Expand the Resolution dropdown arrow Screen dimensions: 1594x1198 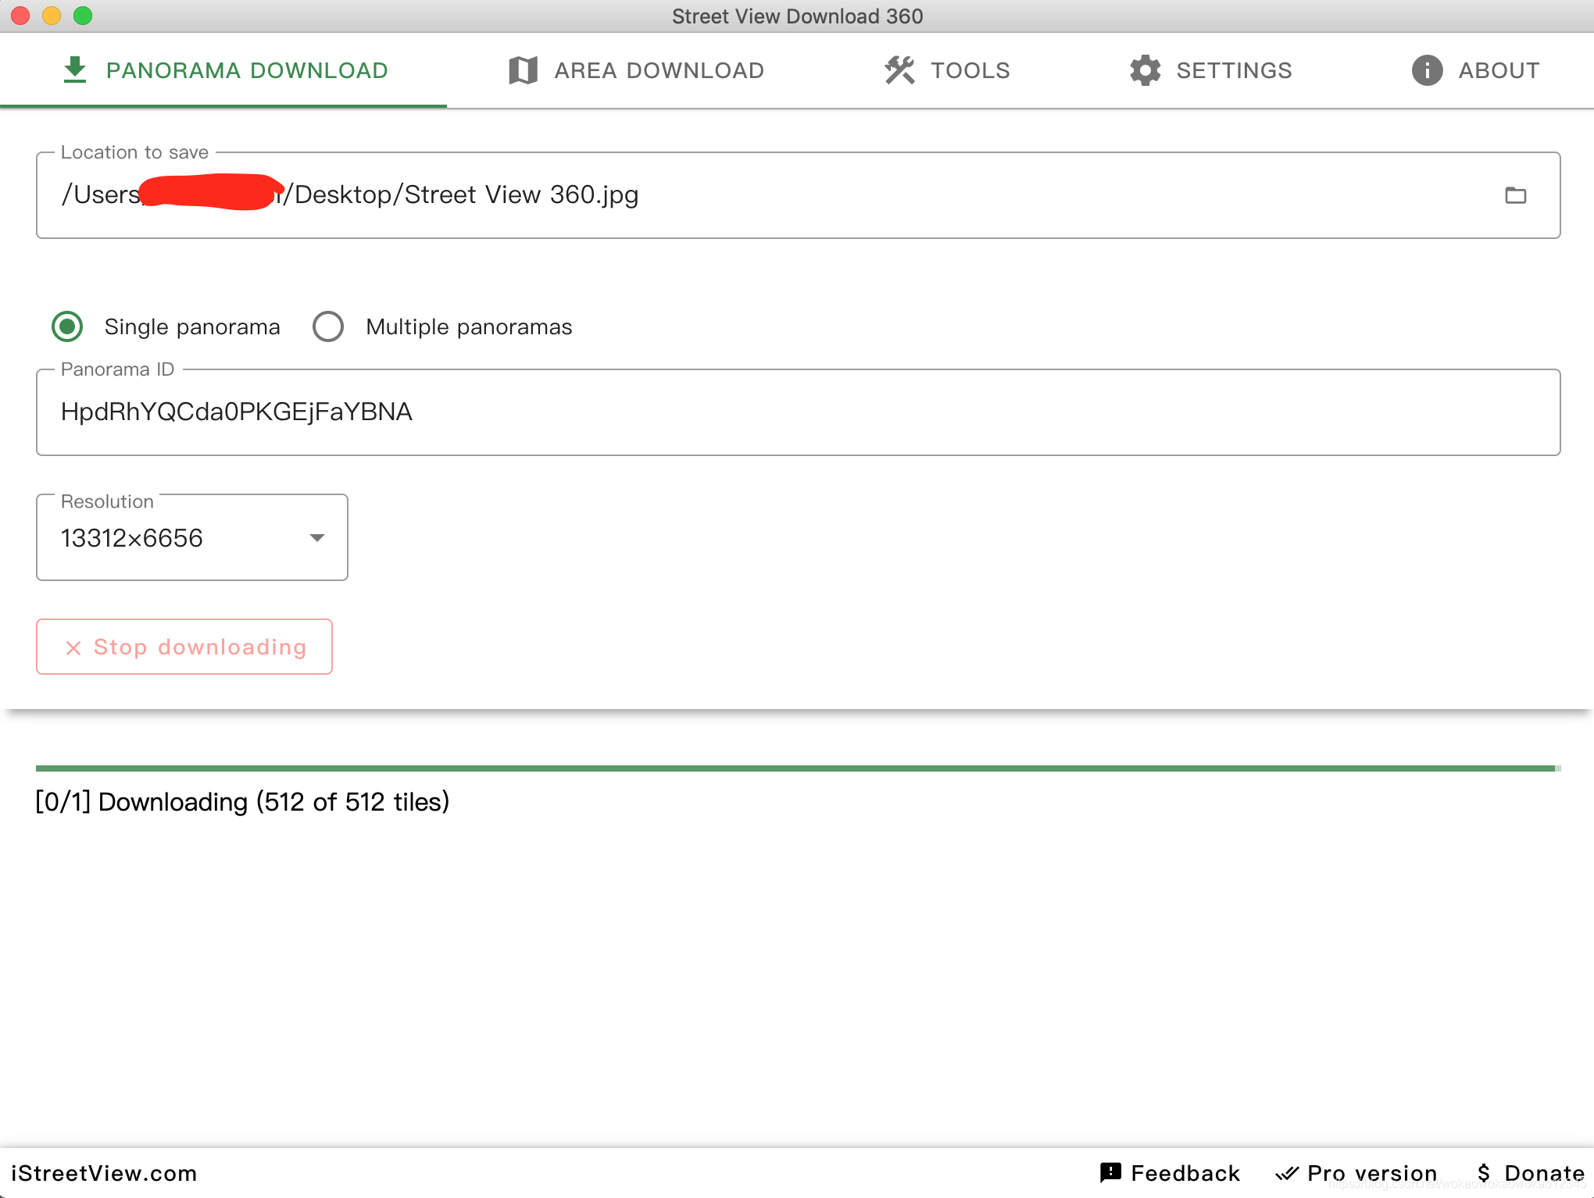(316, 537)
